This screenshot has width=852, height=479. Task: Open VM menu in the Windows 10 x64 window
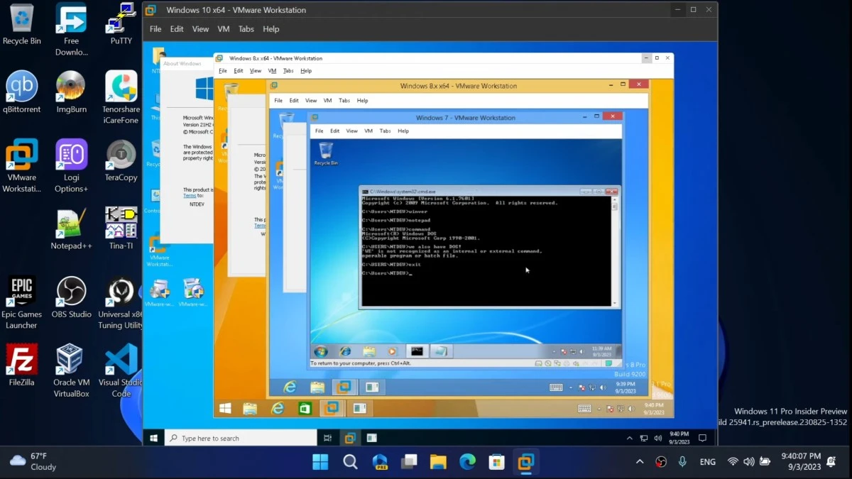223,29
